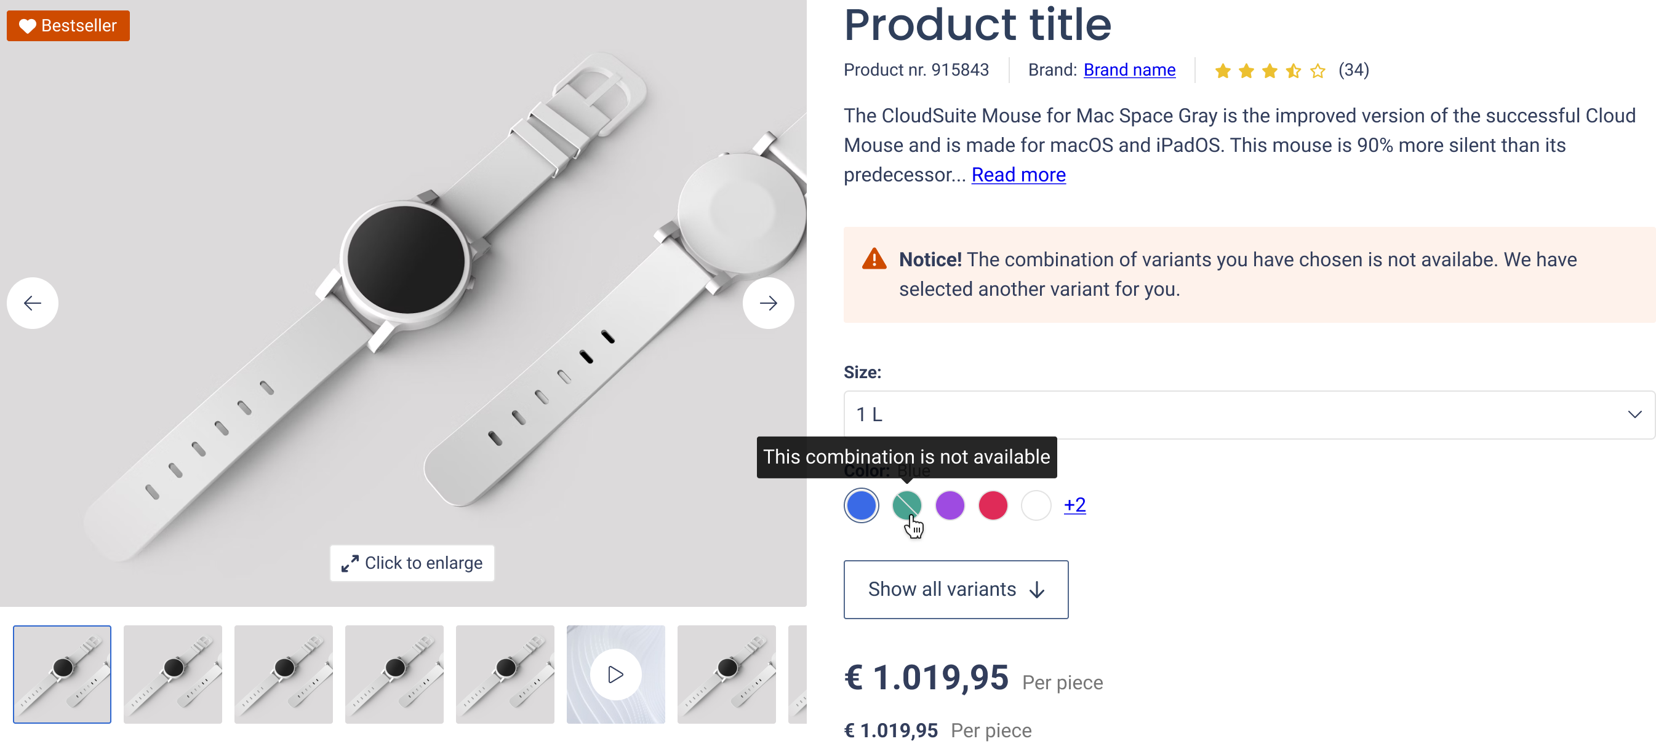Click the Bestseller heart badge
Image resolution: width=1656 pixels, height=752 pixels.
coord(68,26)
